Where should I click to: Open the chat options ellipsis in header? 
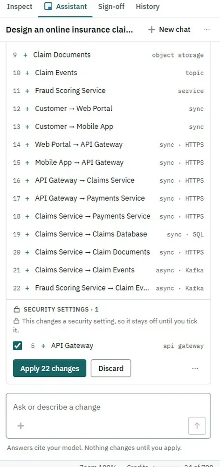tap(206, 30)
